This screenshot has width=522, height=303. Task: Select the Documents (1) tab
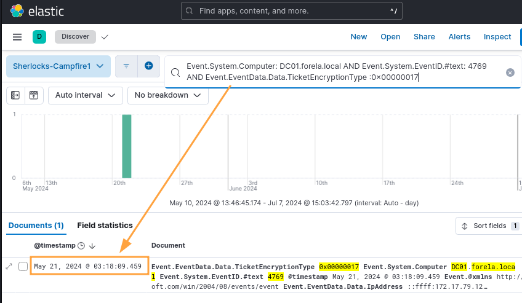[x=36, y=226]
